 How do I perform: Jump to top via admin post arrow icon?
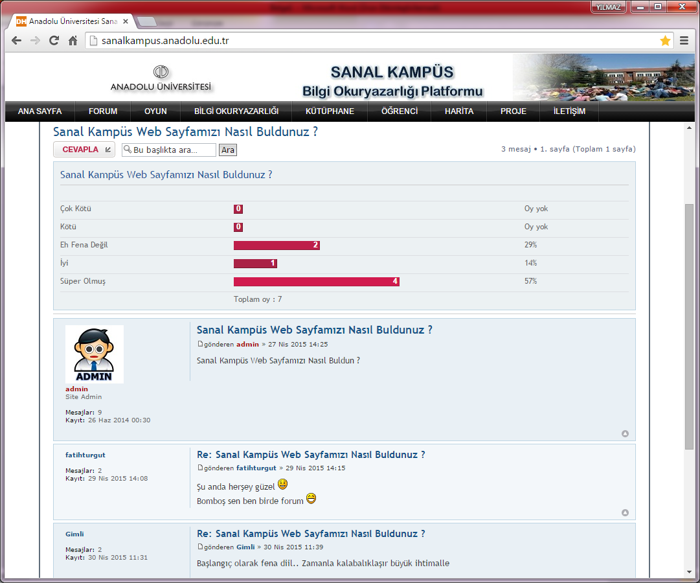tap(625, 434)
